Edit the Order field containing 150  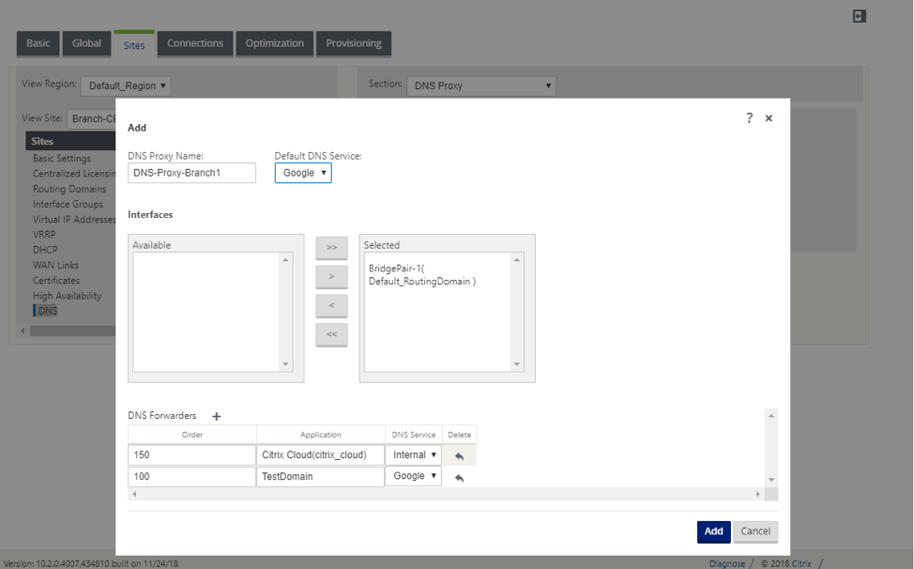[x=191, y=455]
